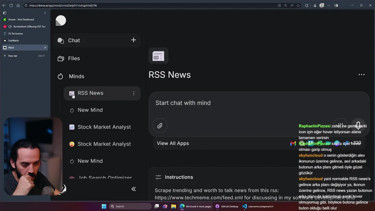Click the Dvina logo icon
The height and width of the screenshot is (211, 375).
pyautogui.click(x=61, y=21)
